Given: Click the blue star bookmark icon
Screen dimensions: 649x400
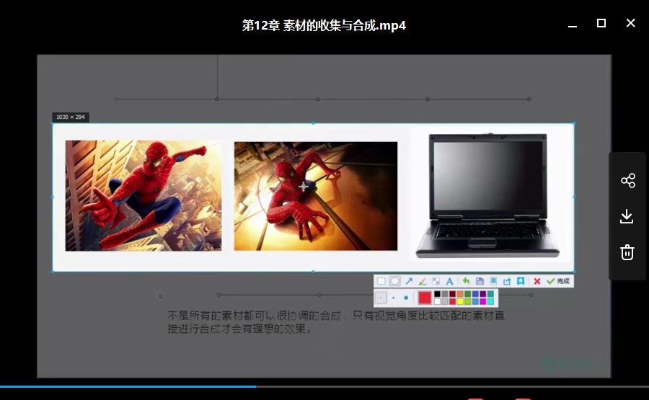Looking at the screenshot, I should pos(521,281).
